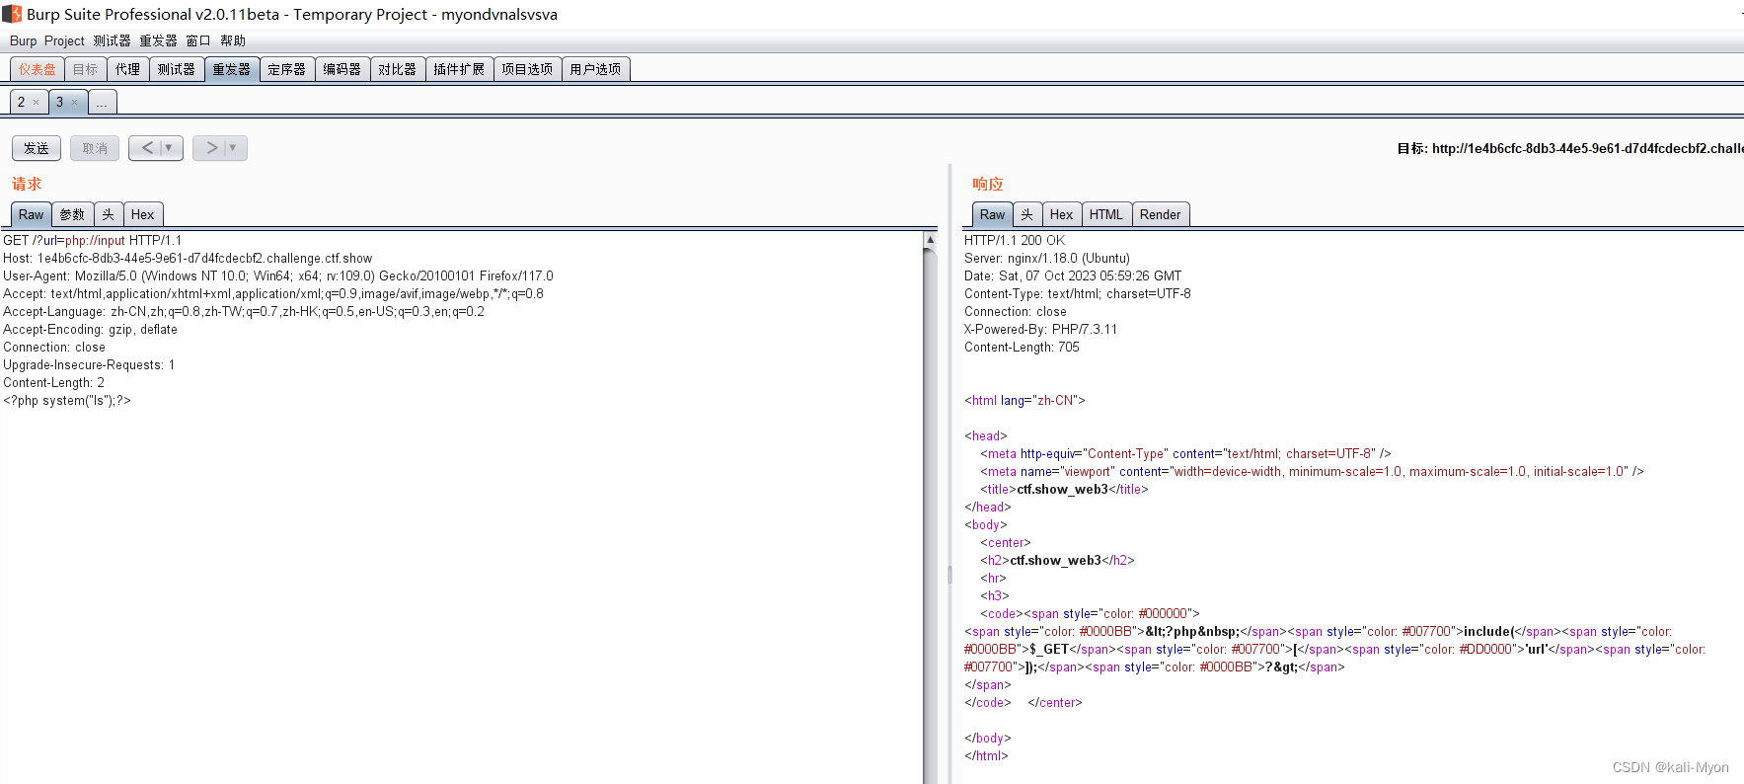1744x784 pixels.
Task: Click the 发送 send button
Action: pos(37,148)
